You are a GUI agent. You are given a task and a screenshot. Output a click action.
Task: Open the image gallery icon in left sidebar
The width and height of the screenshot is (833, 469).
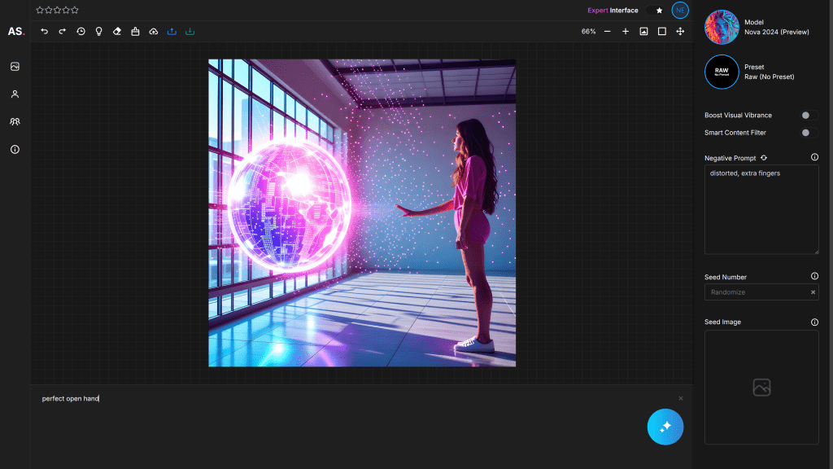tap(14, 67)
